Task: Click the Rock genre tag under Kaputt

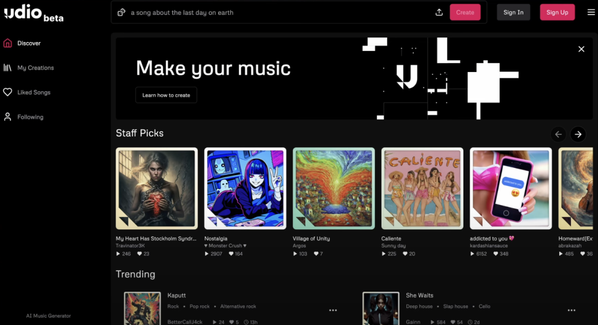Action: point(173,306)
